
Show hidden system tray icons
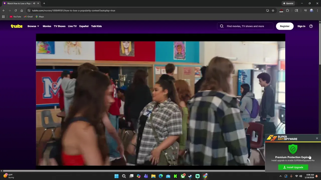pos(280,176)
